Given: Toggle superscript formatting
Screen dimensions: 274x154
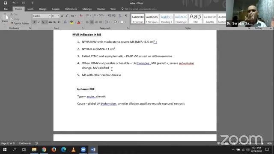Looking at the screenshot, I should (59, 22).
